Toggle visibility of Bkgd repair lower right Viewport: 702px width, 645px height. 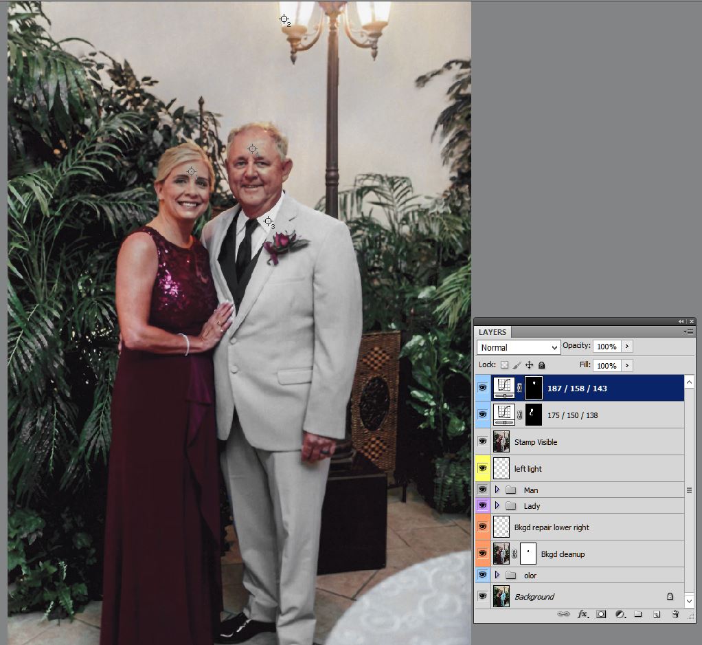tap(483, 527)
